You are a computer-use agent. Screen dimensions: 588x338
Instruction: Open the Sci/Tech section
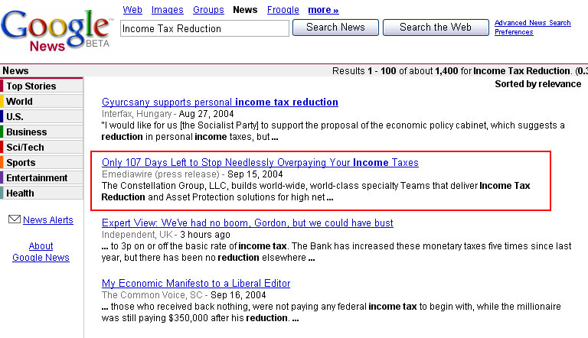tap(41, 148)
